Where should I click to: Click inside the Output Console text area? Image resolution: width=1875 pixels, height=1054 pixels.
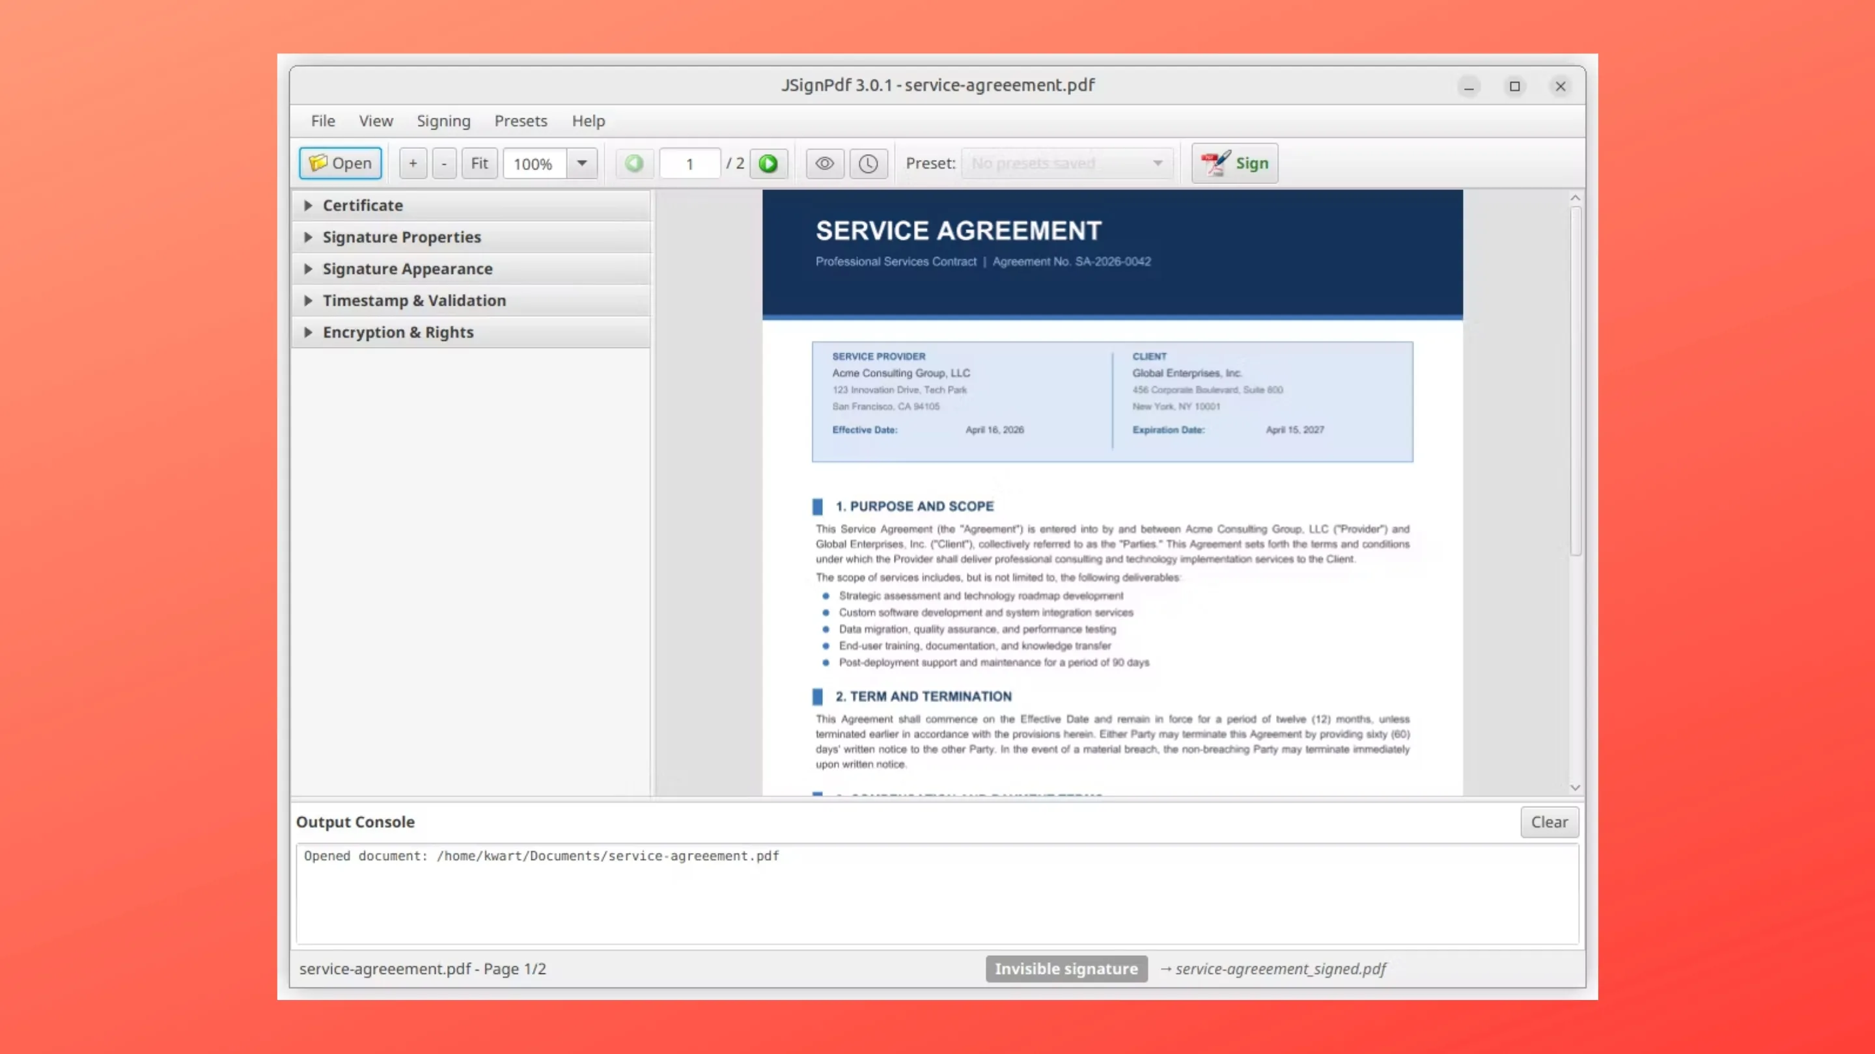(x=937, y=894)
